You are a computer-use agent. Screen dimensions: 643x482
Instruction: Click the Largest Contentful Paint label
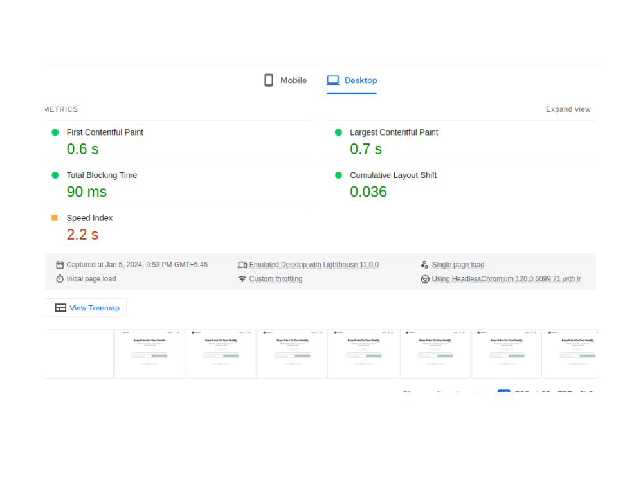tap(394, 132)
